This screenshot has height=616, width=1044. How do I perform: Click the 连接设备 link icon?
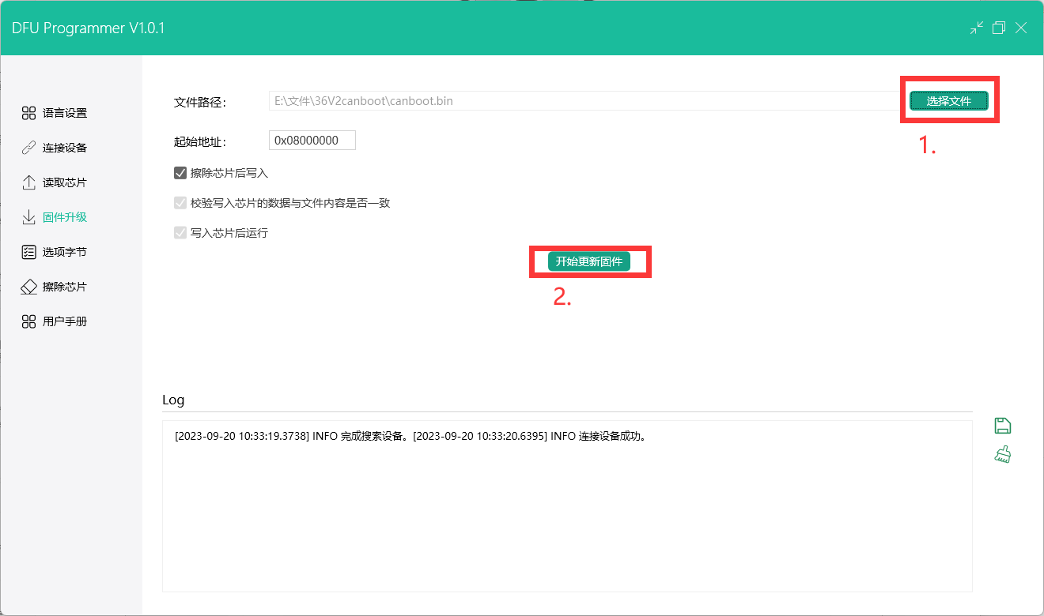pos(28,148)
